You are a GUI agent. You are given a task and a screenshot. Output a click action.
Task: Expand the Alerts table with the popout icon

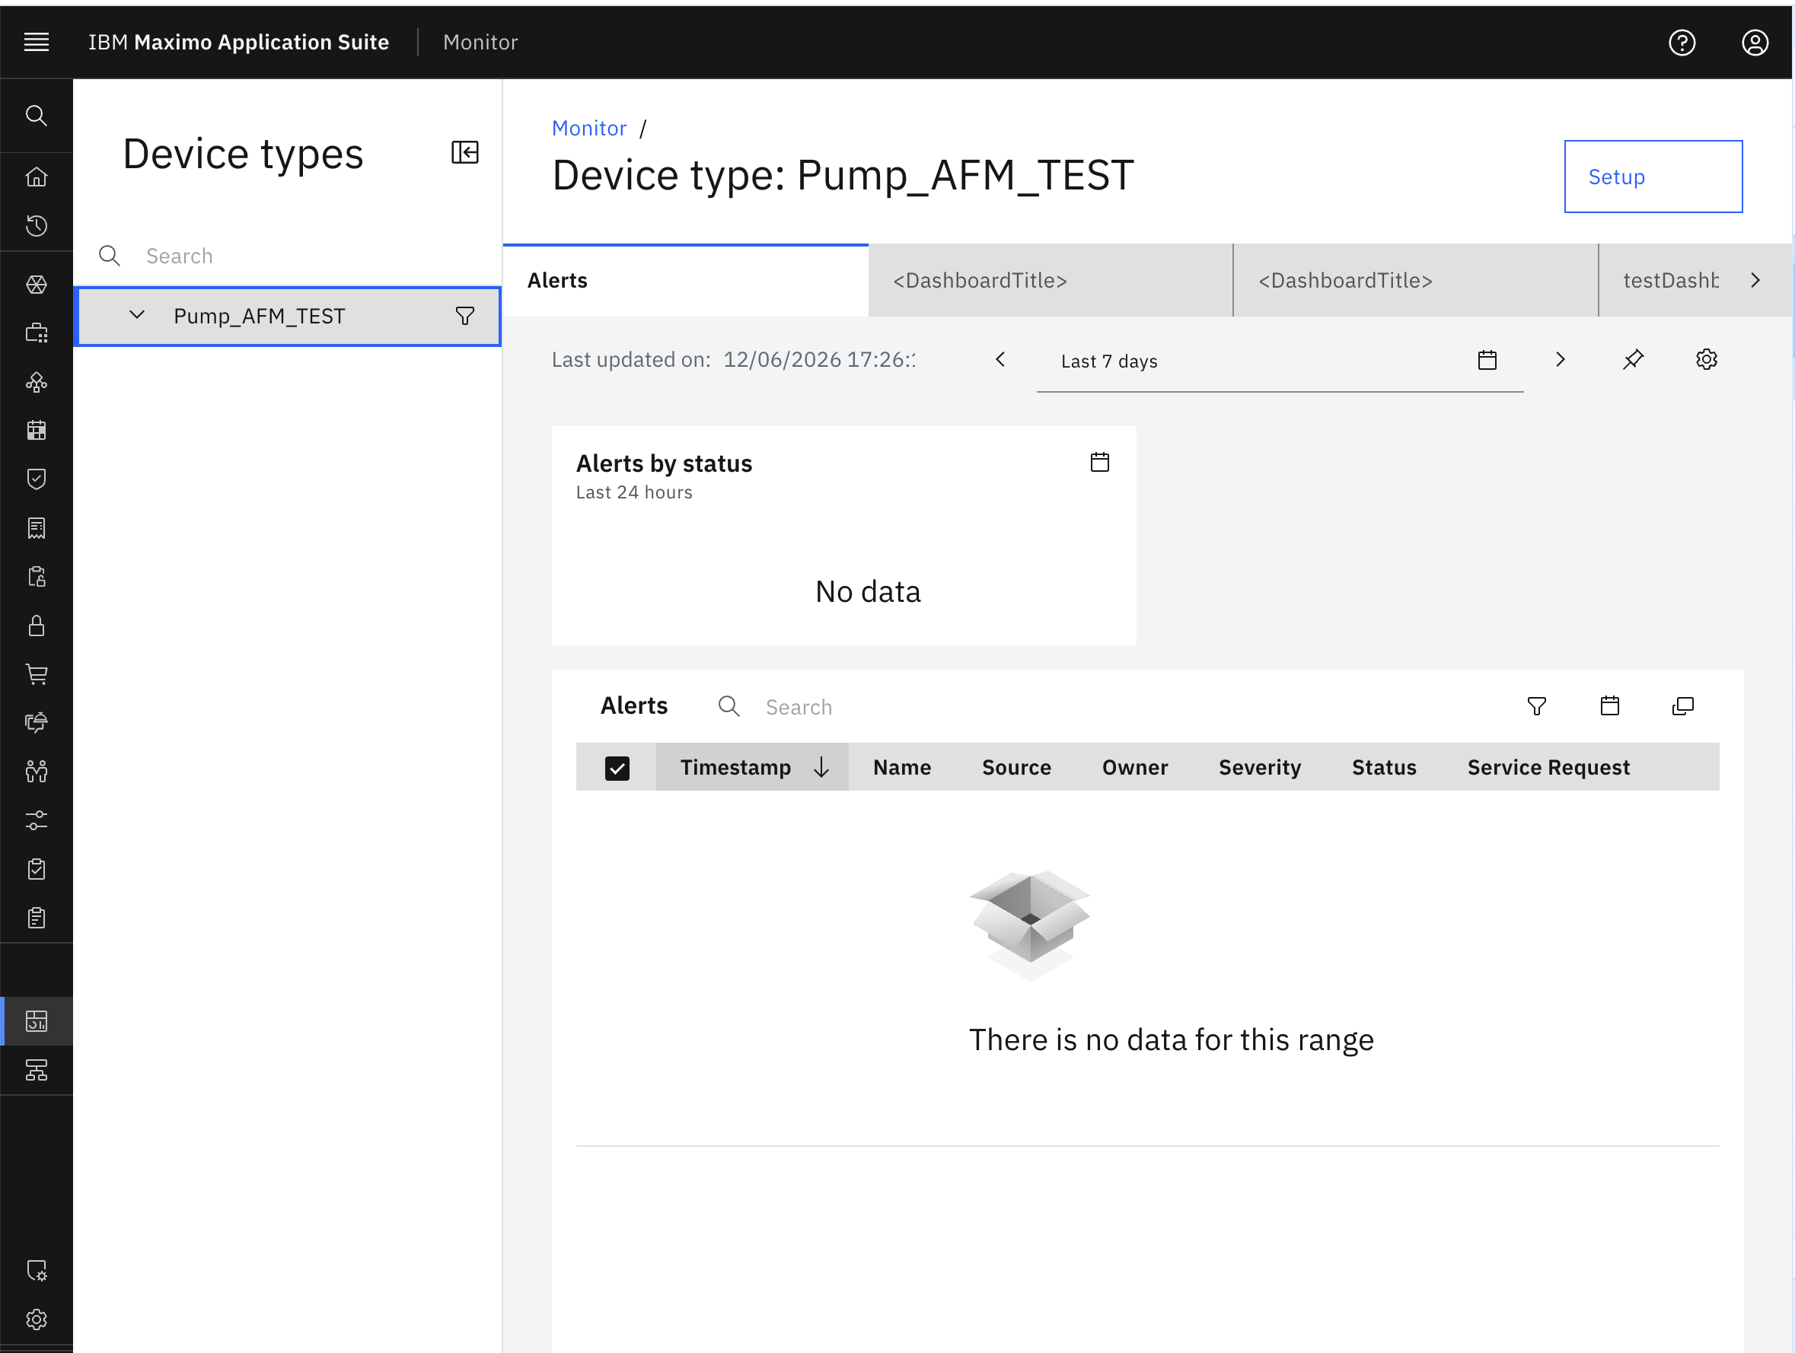click(1683, 705)
